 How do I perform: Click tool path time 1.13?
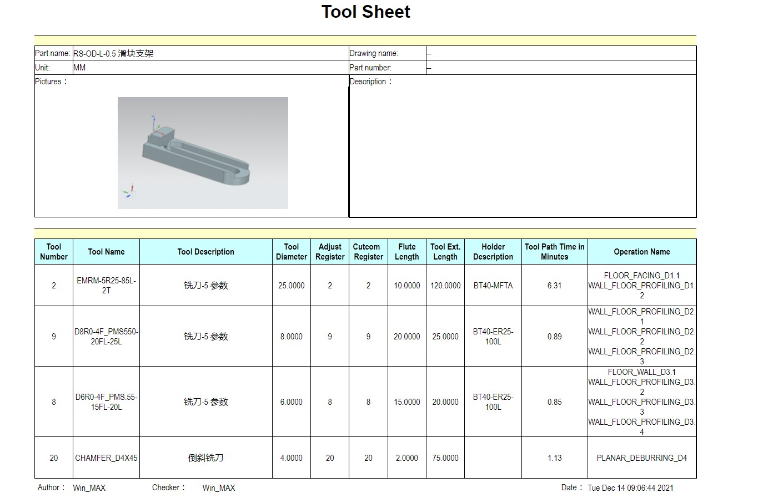[x=555, y=458]
